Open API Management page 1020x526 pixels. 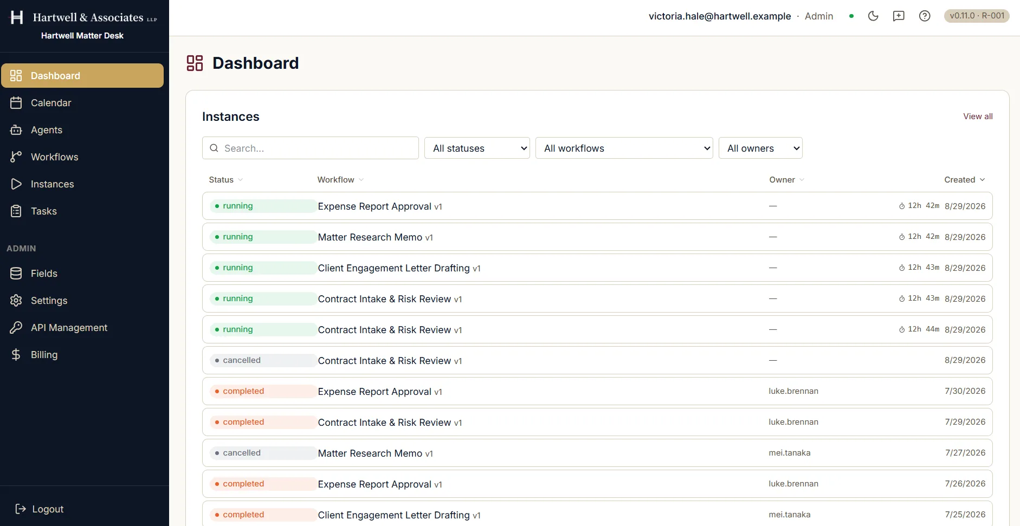pyautogui.click(x=82, y=327)
